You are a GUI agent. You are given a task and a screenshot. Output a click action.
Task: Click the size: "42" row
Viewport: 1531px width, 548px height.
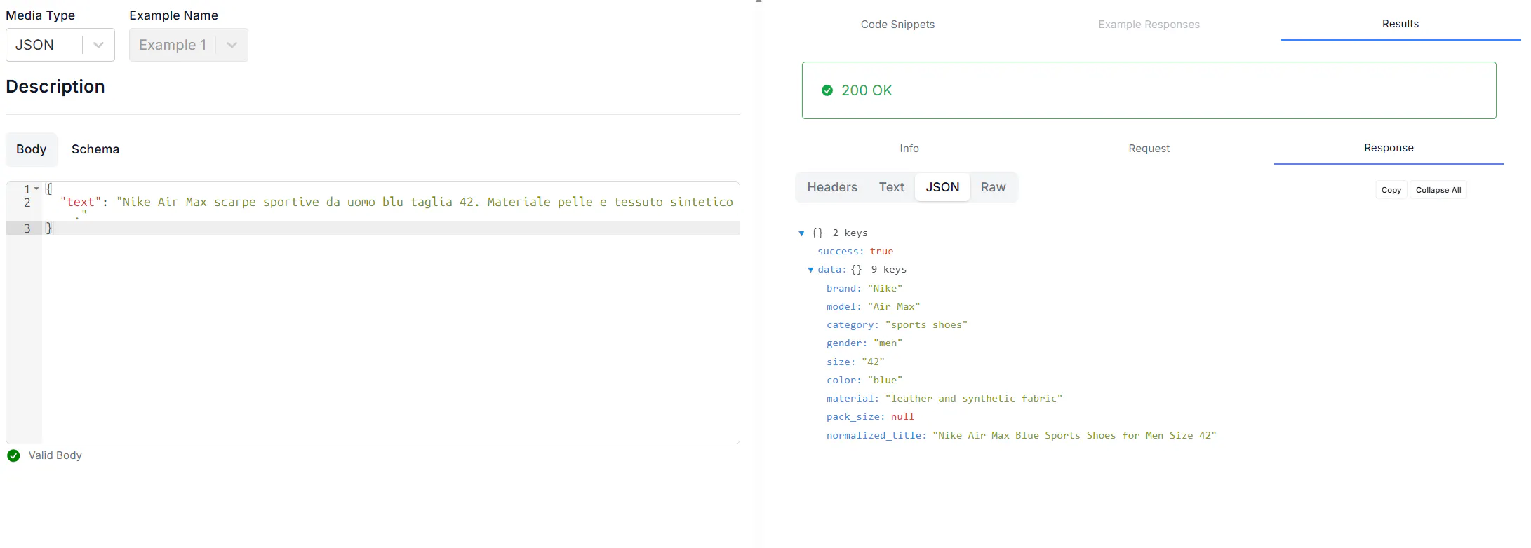[x=855, y=362]
